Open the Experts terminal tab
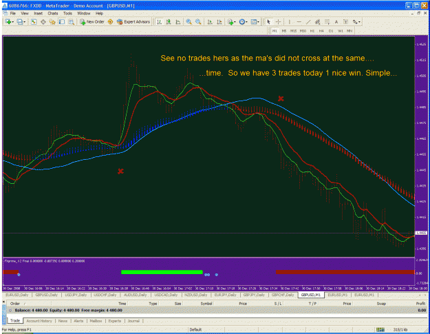 pyautogui.click(x=115, y=321)
